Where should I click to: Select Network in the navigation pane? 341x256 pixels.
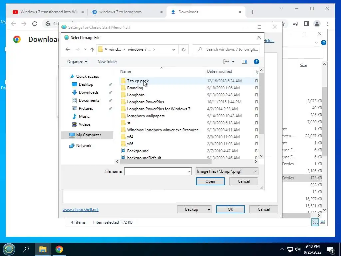(x=84, y=146)
